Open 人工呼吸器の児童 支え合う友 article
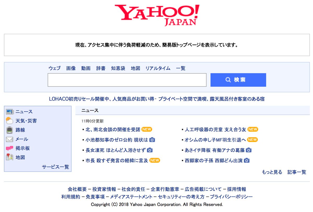The image size is (313, 212). coord(215,129)
